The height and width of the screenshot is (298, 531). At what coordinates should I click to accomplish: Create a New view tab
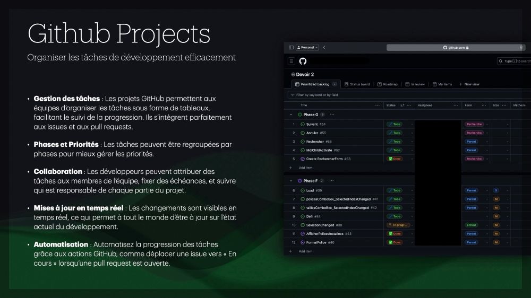click(x=469, y=84)
